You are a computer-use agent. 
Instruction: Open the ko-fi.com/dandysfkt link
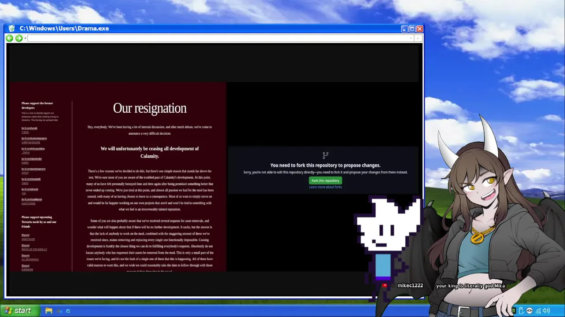[32, 158]
